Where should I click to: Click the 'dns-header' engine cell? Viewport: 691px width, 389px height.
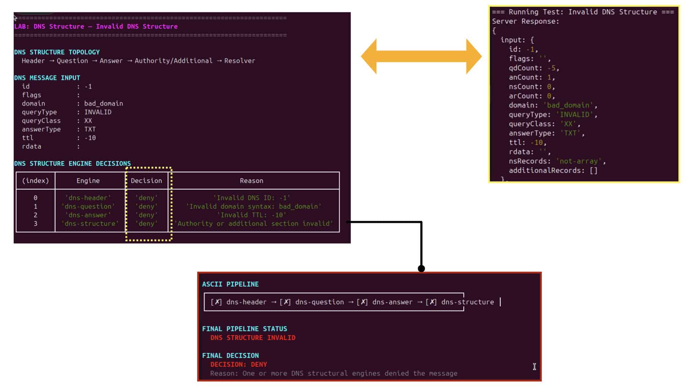(x=88, y=198)
